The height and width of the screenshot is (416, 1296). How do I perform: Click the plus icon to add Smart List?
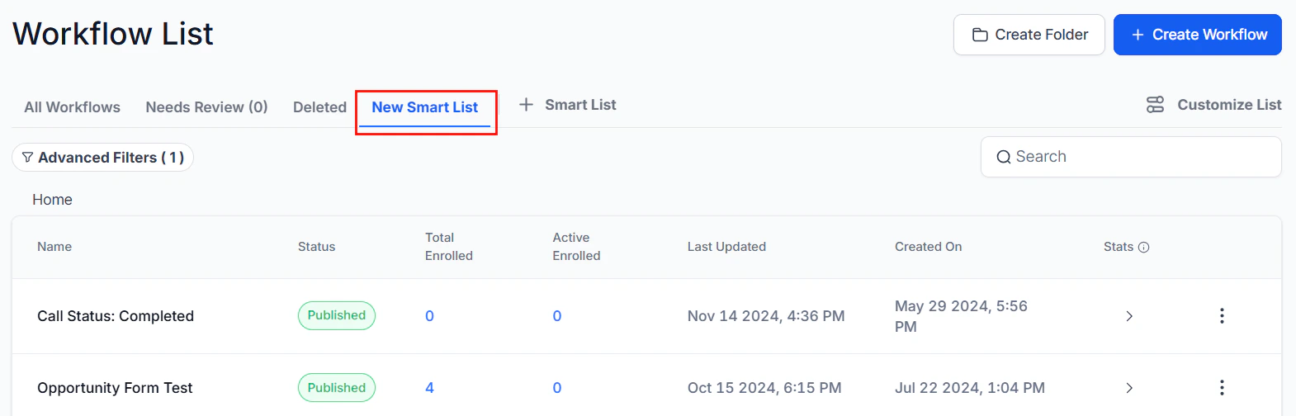[526, 105]
